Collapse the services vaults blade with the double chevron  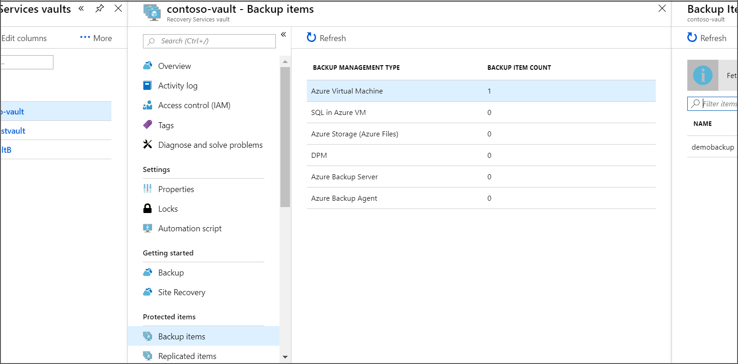(x=81, y=8)
